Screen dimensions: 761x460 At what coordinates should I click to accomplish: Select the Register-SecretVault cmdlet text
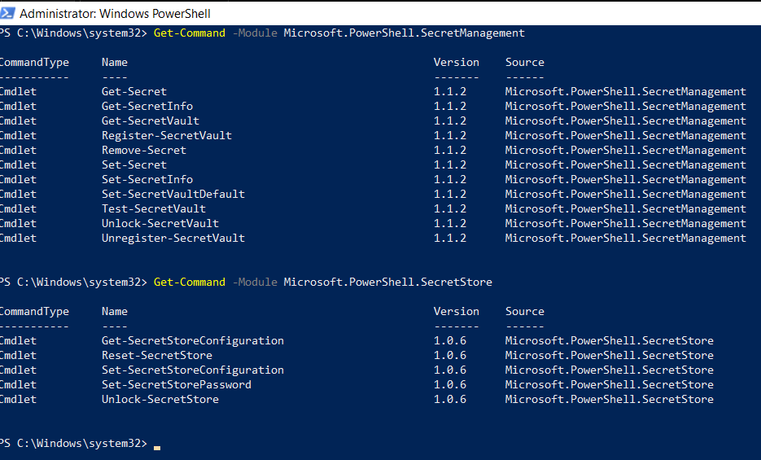pyautogui.click(x=167, y=136)
